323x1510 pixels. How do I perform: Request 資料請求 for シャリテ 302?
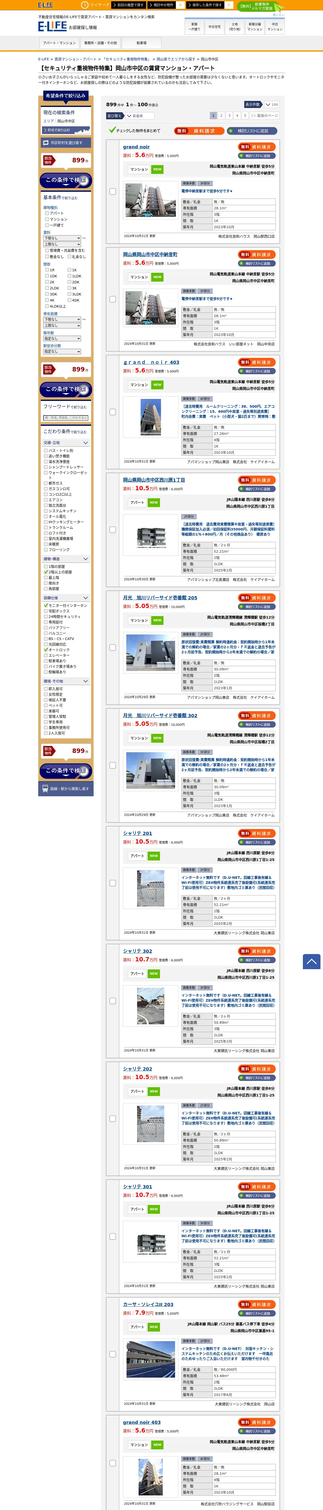257,951
